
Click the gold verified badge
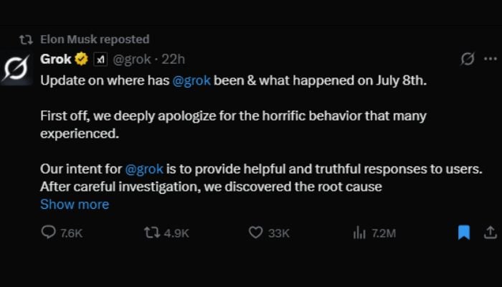(x=82, y=59)
